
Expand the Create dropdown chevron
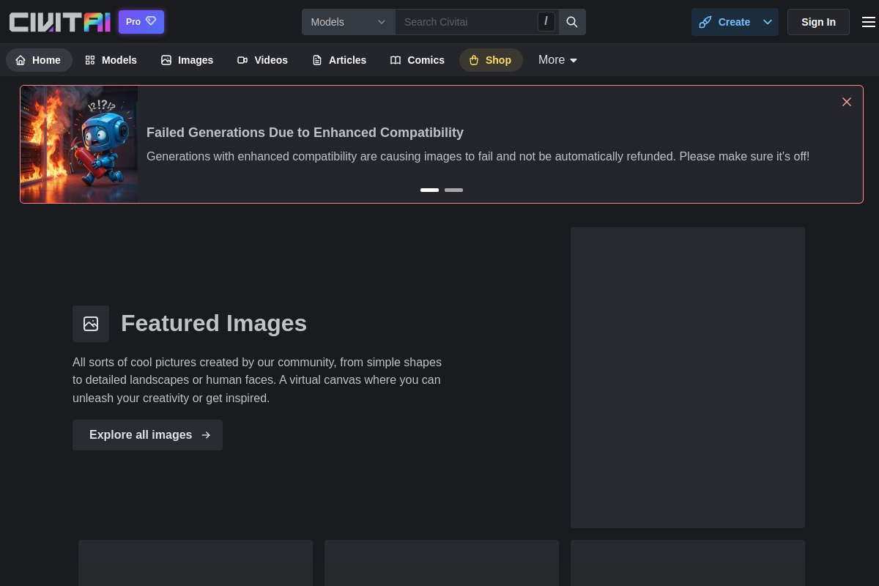pos(768,22)
